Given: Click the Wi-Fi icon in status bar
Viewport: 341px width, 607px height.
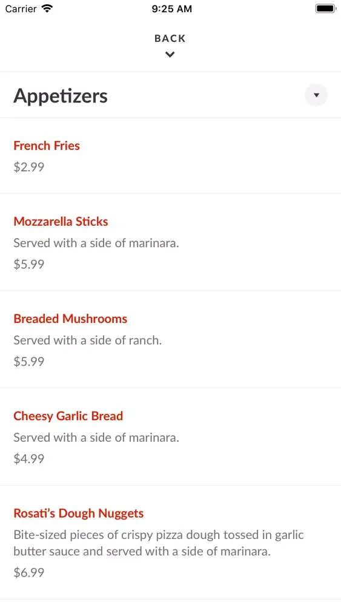Looking at the screenshot, I should [x=47, y=8].
